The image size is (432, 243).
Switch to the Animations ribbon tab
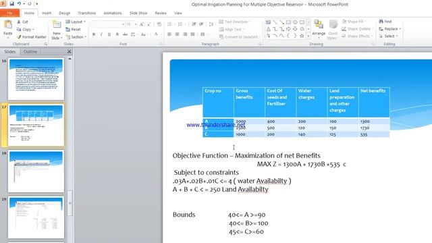(113, 13)
